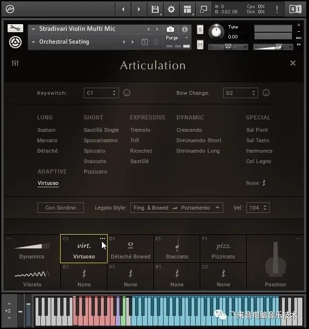Close the Articulation panel with X

point(292,63)
